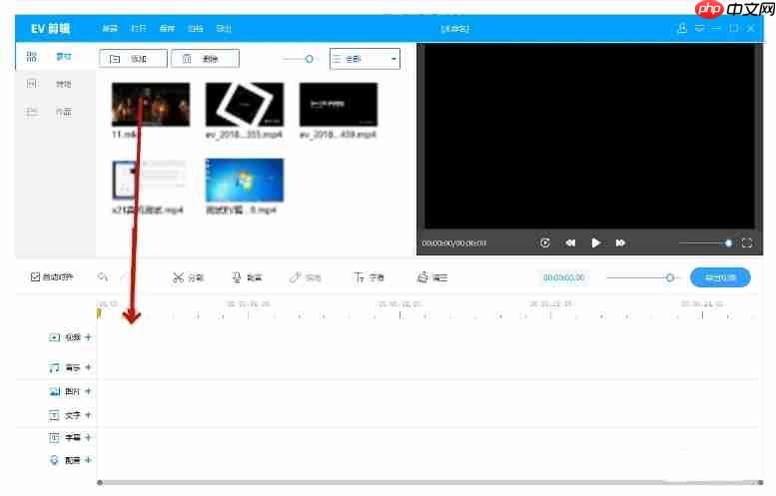Click the Delete trash button in media panel
This screenshot has height=496, width=776.
205,59
